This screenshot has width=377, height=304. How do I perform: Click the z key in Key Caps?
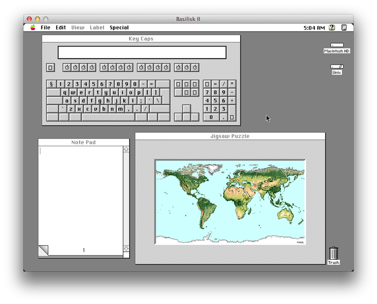tap(71, 109)
